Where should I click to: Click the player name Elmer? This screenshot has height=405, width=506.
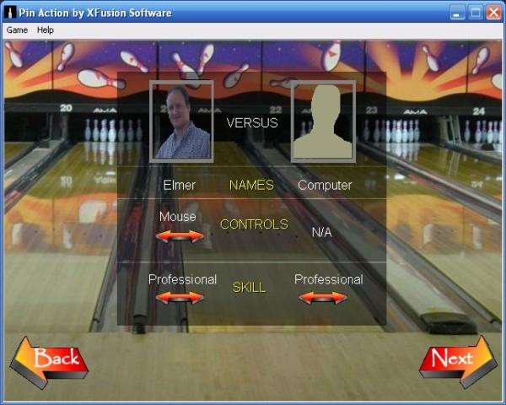pyautogui.click(x=179, y=185)
